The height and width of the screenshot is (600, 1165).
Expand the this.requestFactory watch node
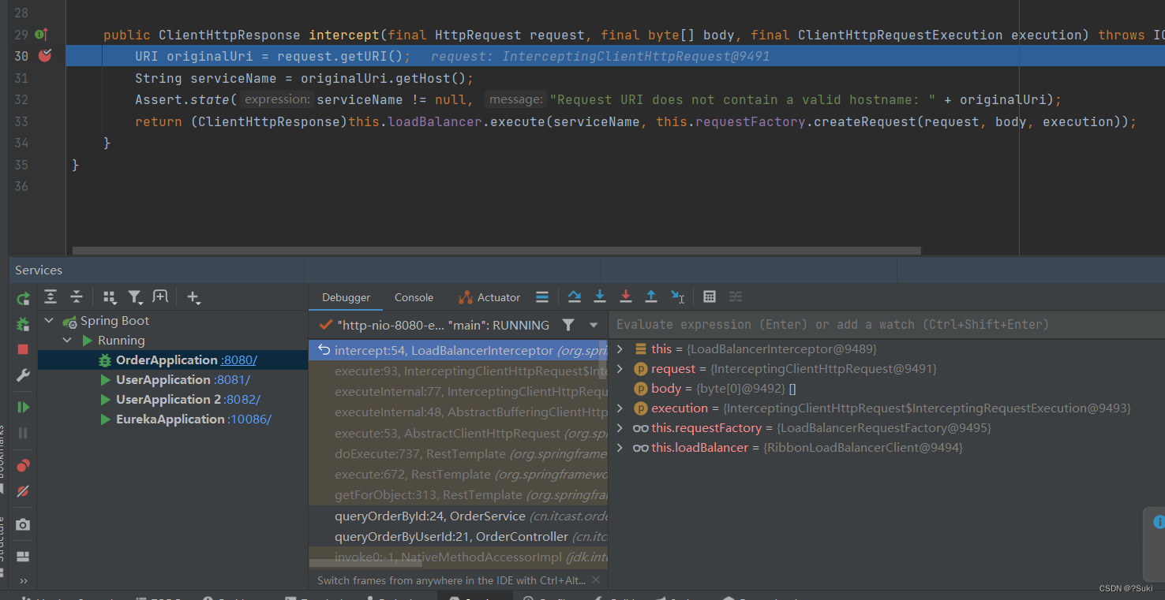pyautogui.click(x=620, y=427)
